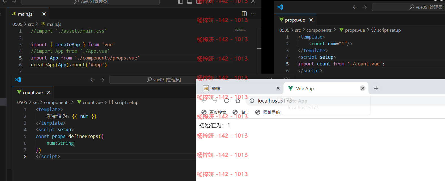View site information icon beside localhost
Image resolution: width=445 pixels, height=181 pixels.
pos(252,101)
